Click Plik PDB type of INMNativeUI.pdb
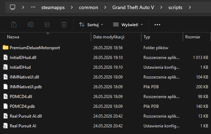This screenshot has height=134, width=211. pyautogui.click(x=151, y=87)
